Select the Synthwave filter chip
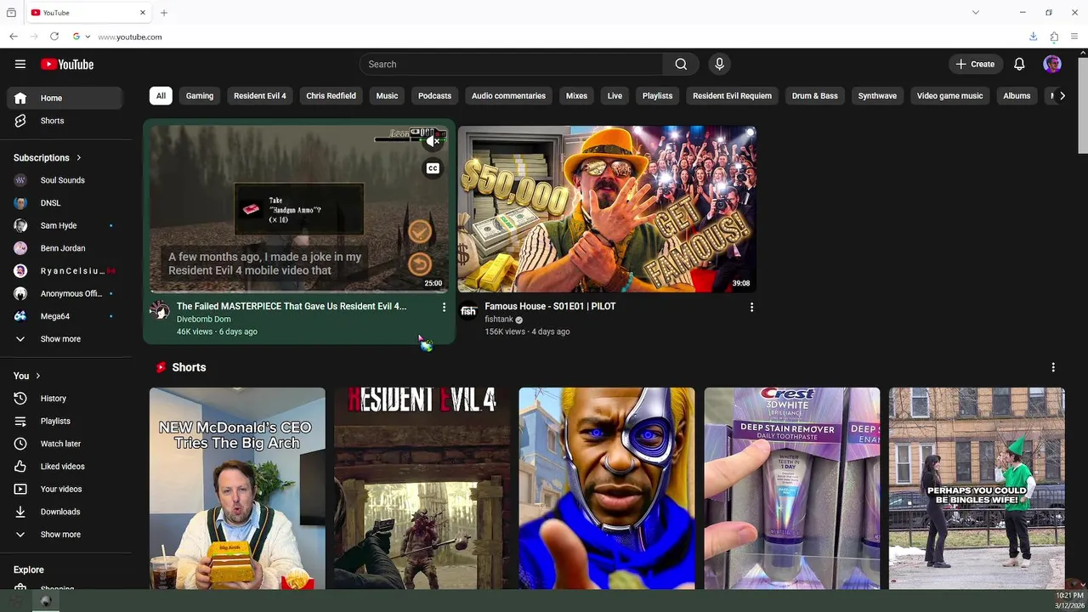This screenshot has height=612, width=1088. click(x=877, y=96)
